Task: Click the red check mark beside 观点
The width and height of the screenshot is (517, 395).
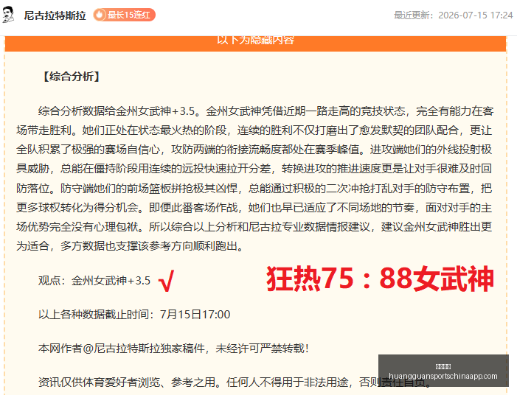Action: (166, 281)
